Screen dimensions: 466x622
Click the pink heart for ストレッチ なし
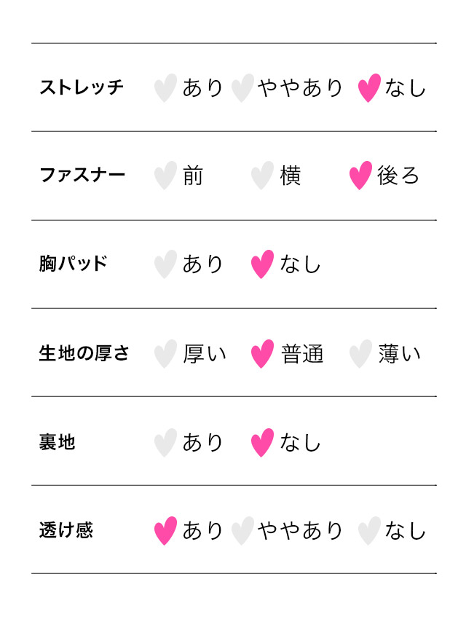(369, 87)
